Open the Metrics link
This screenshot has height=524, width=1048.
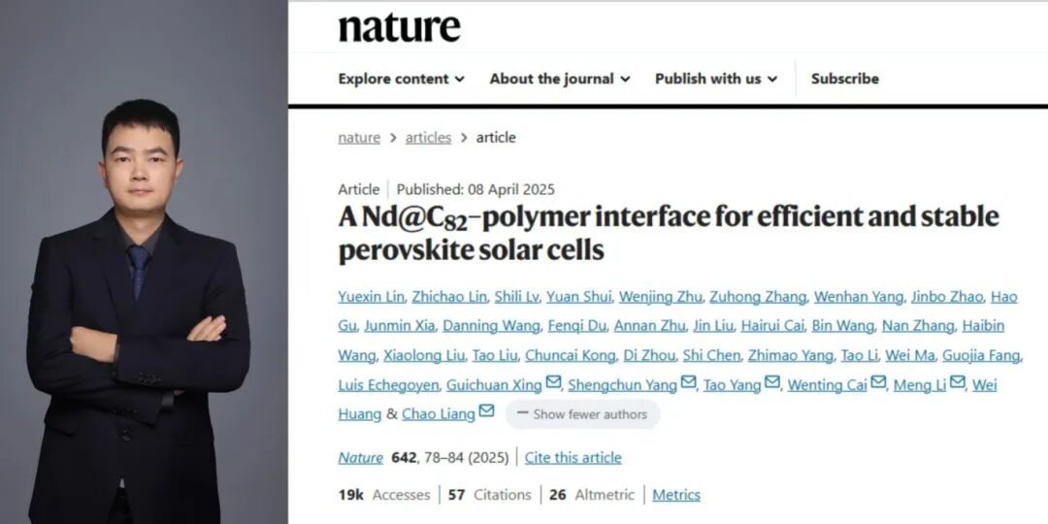pos(675,495)
